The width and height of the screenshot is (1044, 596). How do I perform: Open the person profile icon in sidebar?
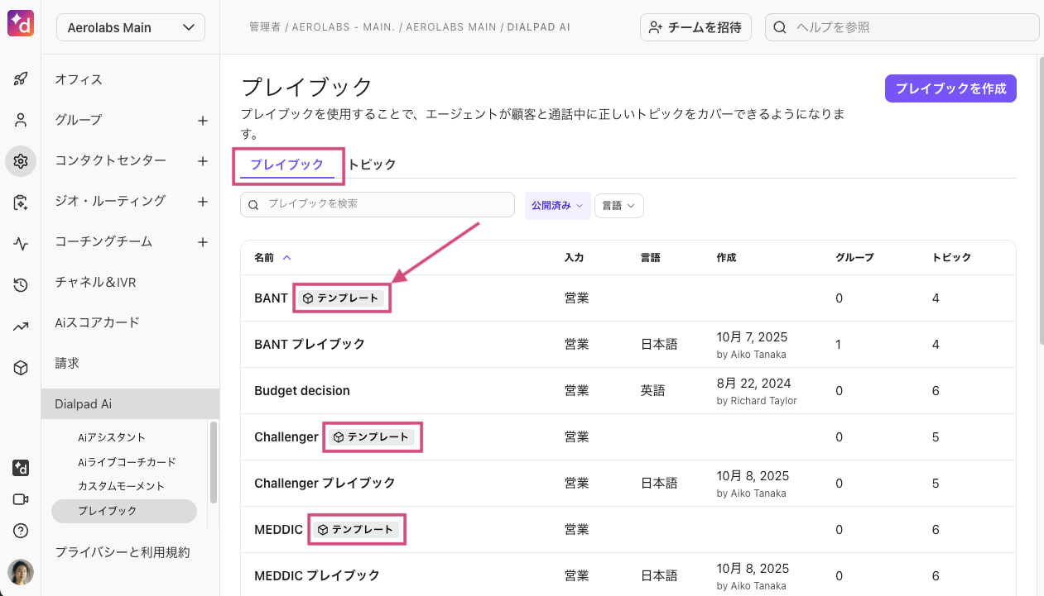[21, 120]
